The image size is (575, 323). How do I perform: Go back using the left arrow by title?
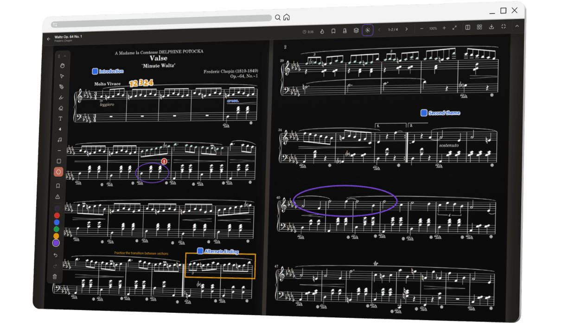click(x=49, y=39)
